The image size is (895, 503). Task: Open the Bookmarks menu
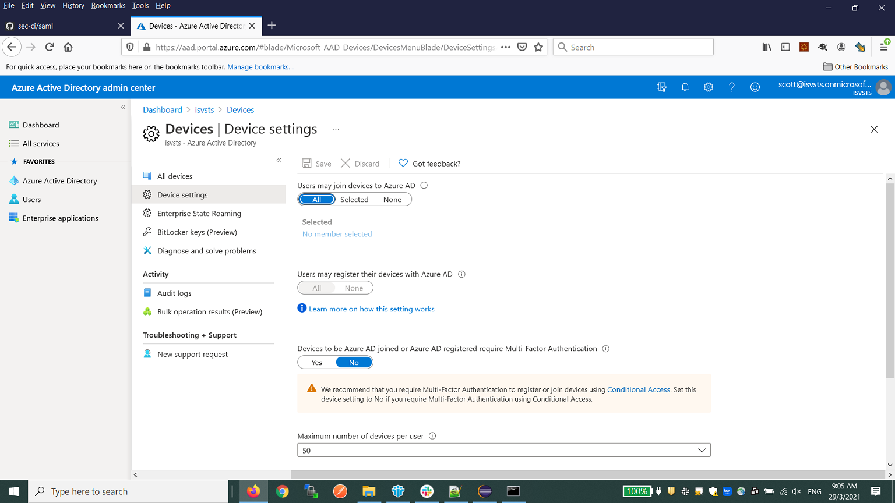[108, 6]
